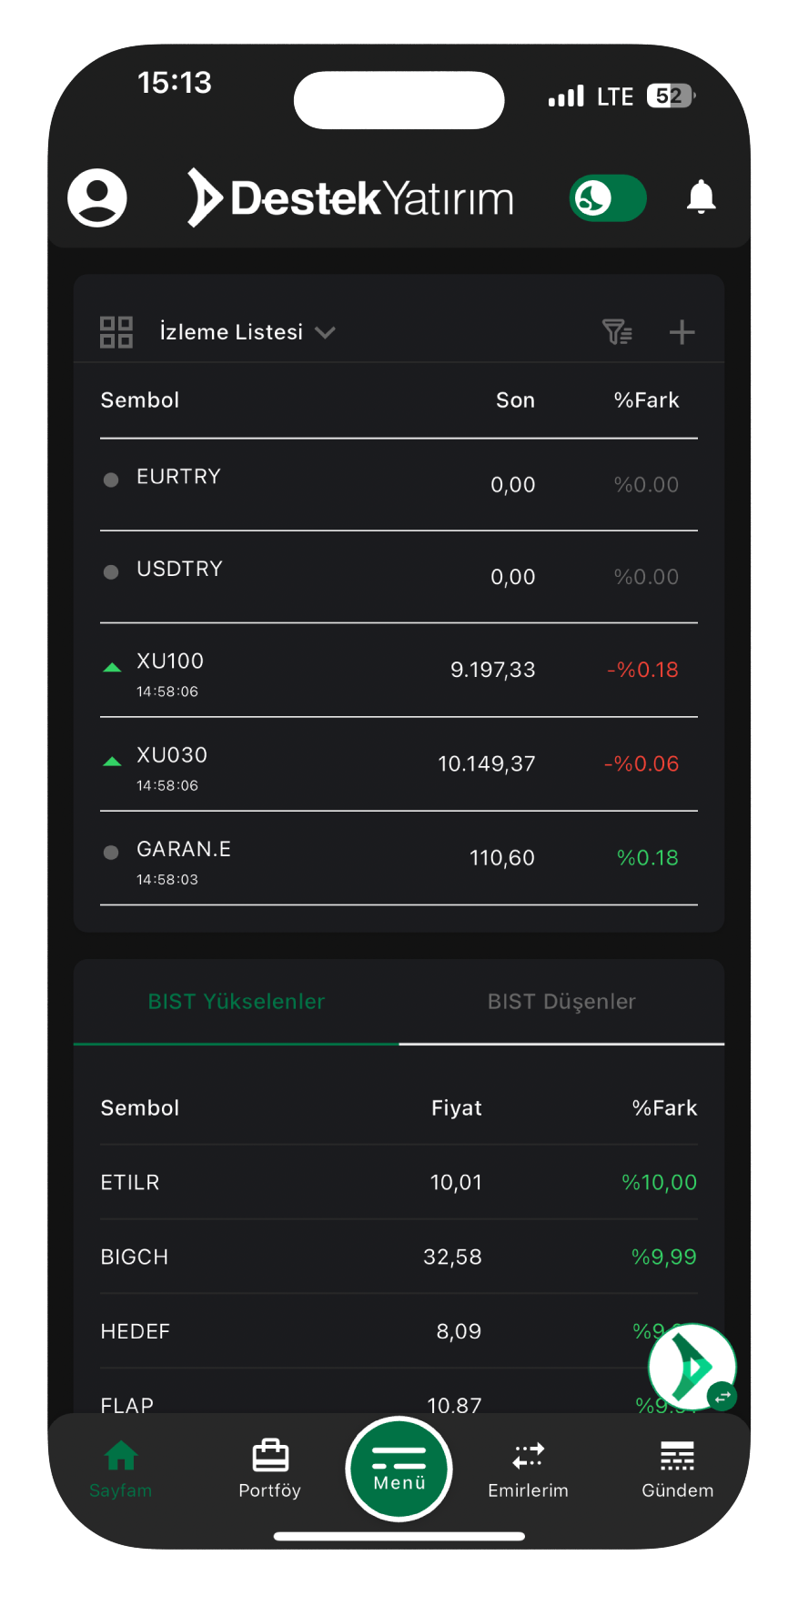Switch the watchlist to grid view

116,332
